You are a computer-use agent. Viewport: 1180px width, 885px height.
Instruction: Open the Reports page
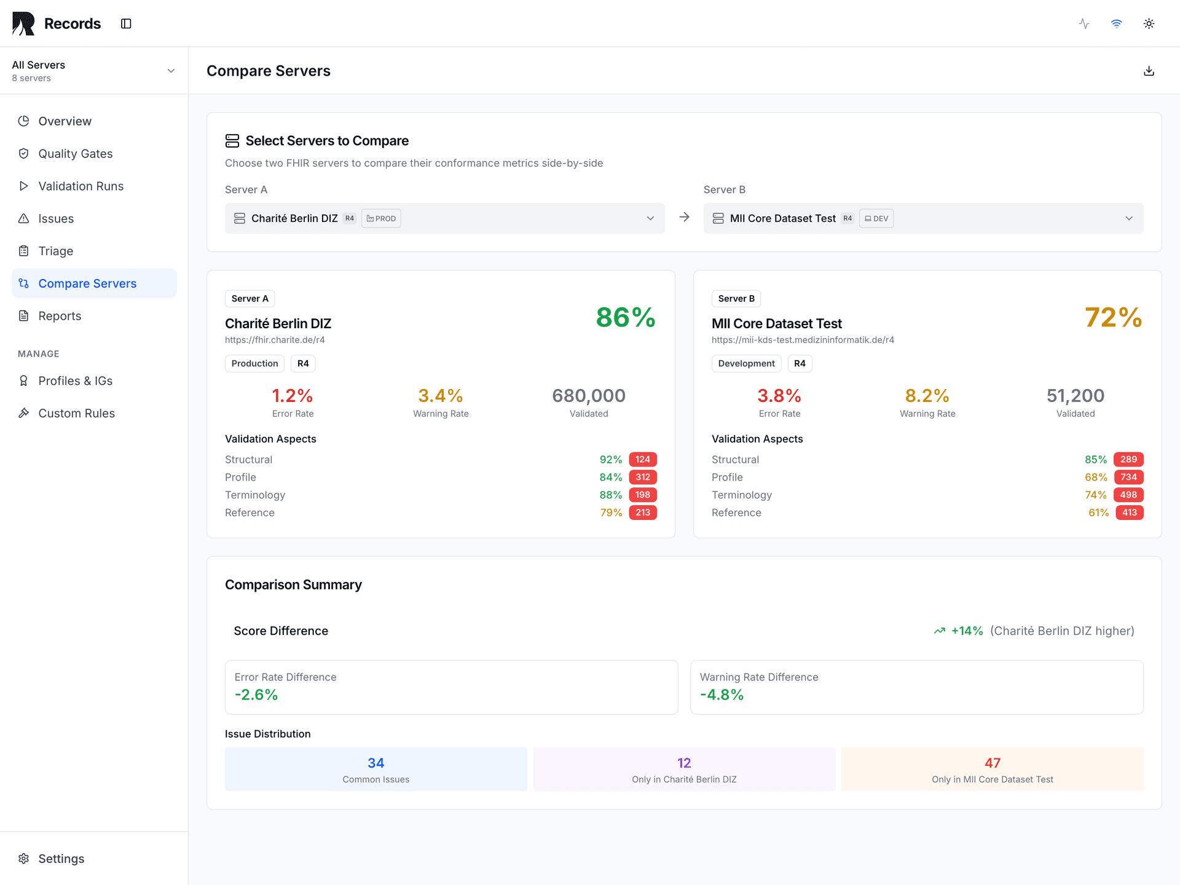[59, 315]
